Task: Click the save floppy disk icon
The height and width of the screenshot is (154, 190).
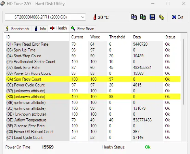Action: [152, 17]
